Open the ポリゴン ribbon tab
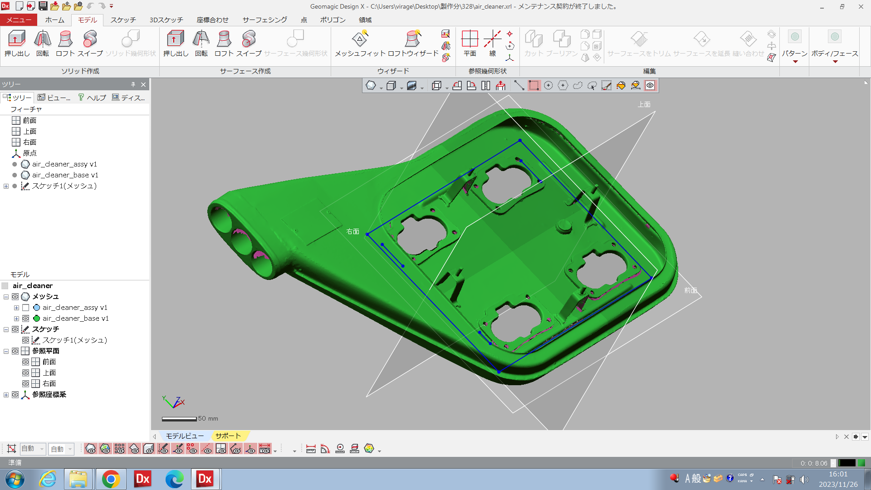The width and height of the screenshot is (871, 490). (333, 20)
